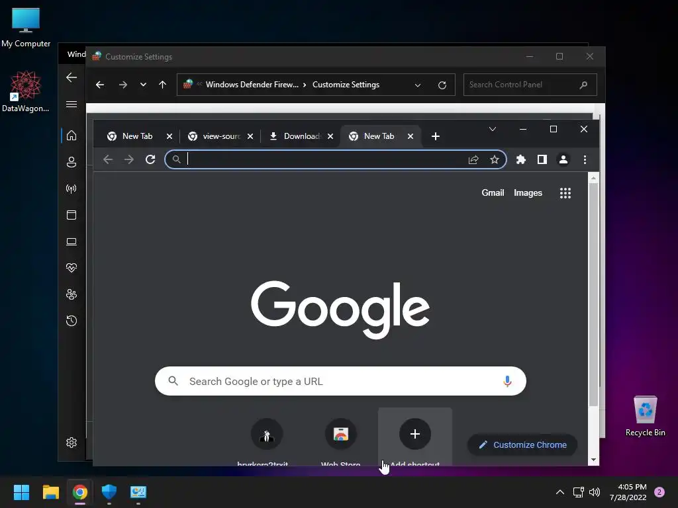Open the Web Store shortcut
This screenshot has height=508, width=678.
(x=341, y=437)
